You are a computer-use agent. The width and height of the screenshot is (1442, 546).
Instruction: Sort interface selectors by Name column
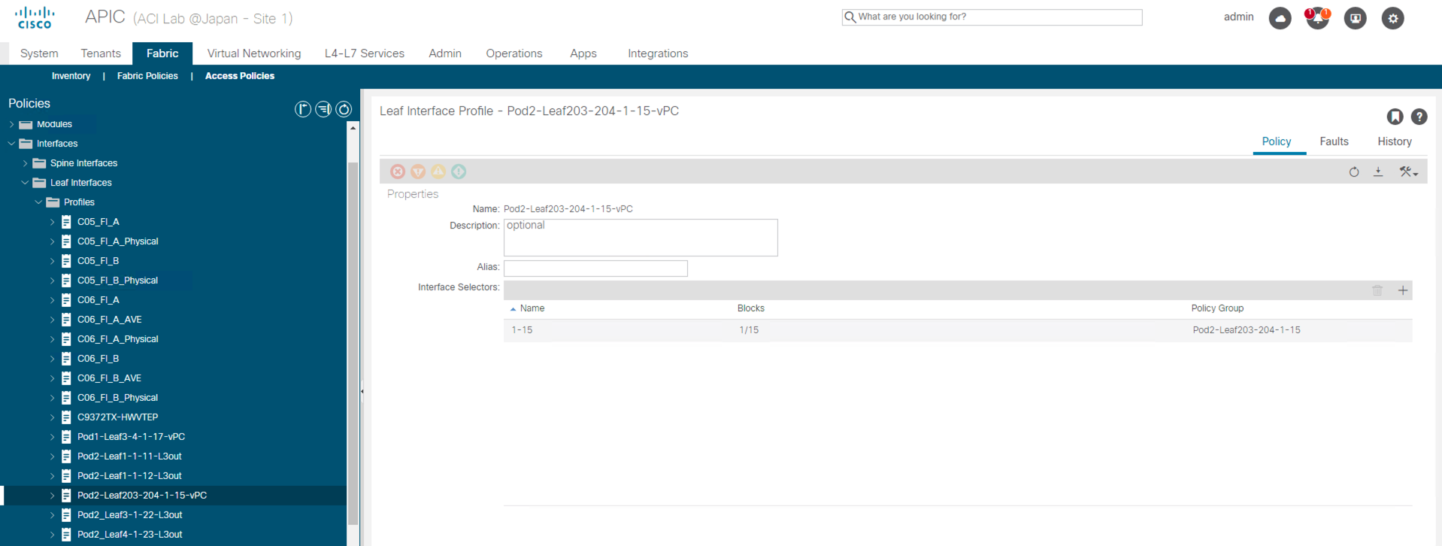pyautogui.click(x=532, y=308)
